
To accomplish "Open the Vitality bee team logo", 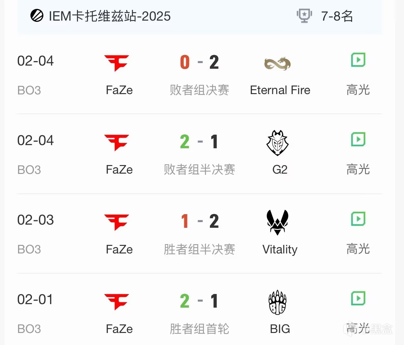I will [277, 222].
